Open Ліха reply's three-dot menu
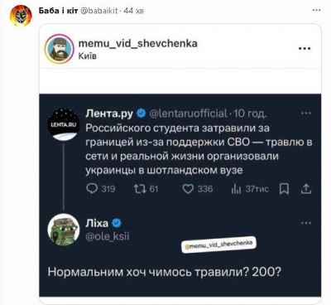Image resolution: width=331 pixels, height=305 pixels. pyautogui.click(x=306, y=223)
